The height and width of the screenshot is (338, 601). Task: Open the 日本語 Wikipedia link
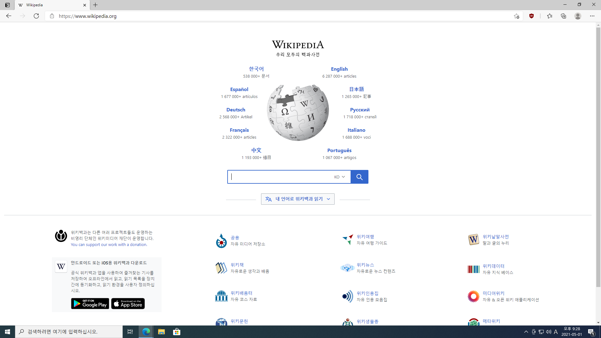click(356, 89)
